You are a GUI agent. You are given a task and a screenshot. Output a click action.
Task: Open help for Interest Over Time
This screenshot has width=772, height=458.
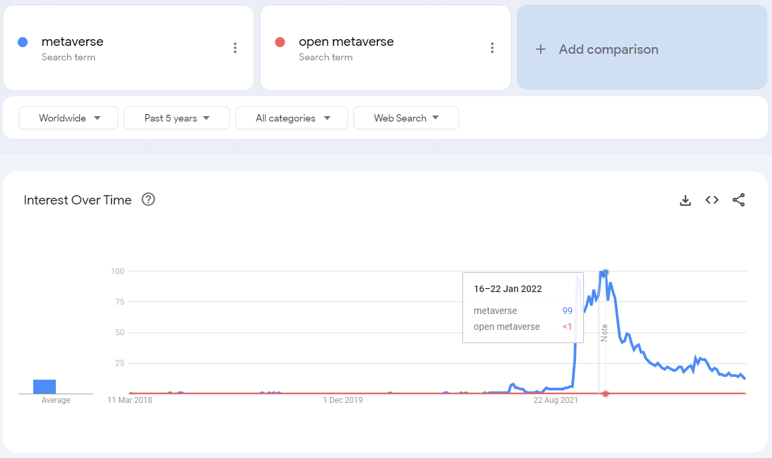coord(149,200)
